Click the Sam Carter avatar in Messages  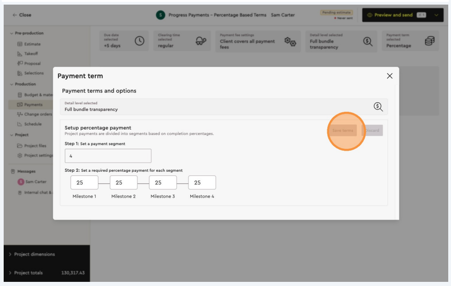(21, 182)
